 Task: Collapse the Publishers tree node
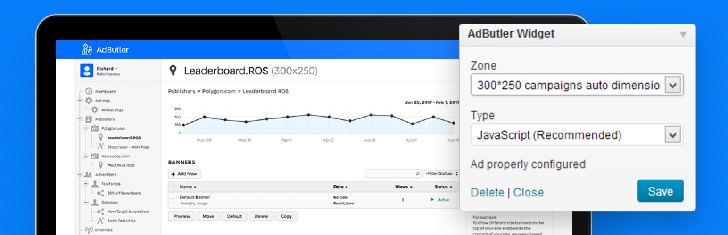pos(80,119)
